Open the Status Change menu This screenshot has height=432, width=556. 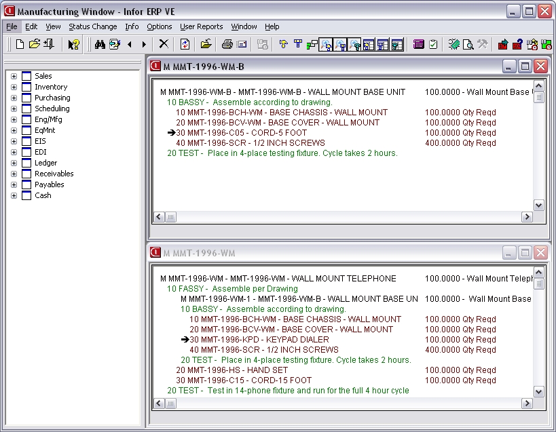point(92,26)
